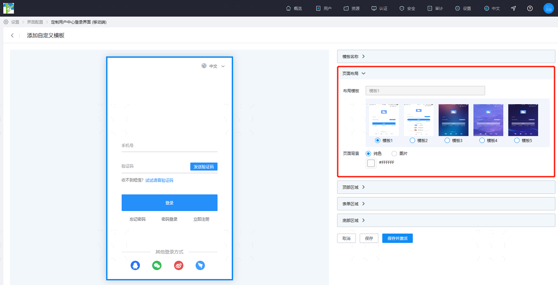Screen dimensions: 558x285
Task: Select the 模板3 radio button
Action: pos(447,141)
